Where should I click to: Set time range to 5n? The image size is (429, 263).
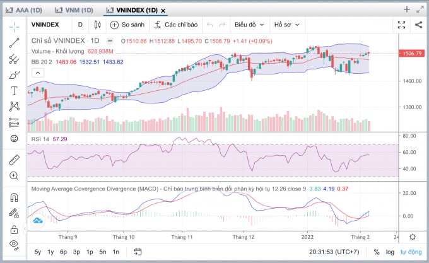click(x=103, y=252)
